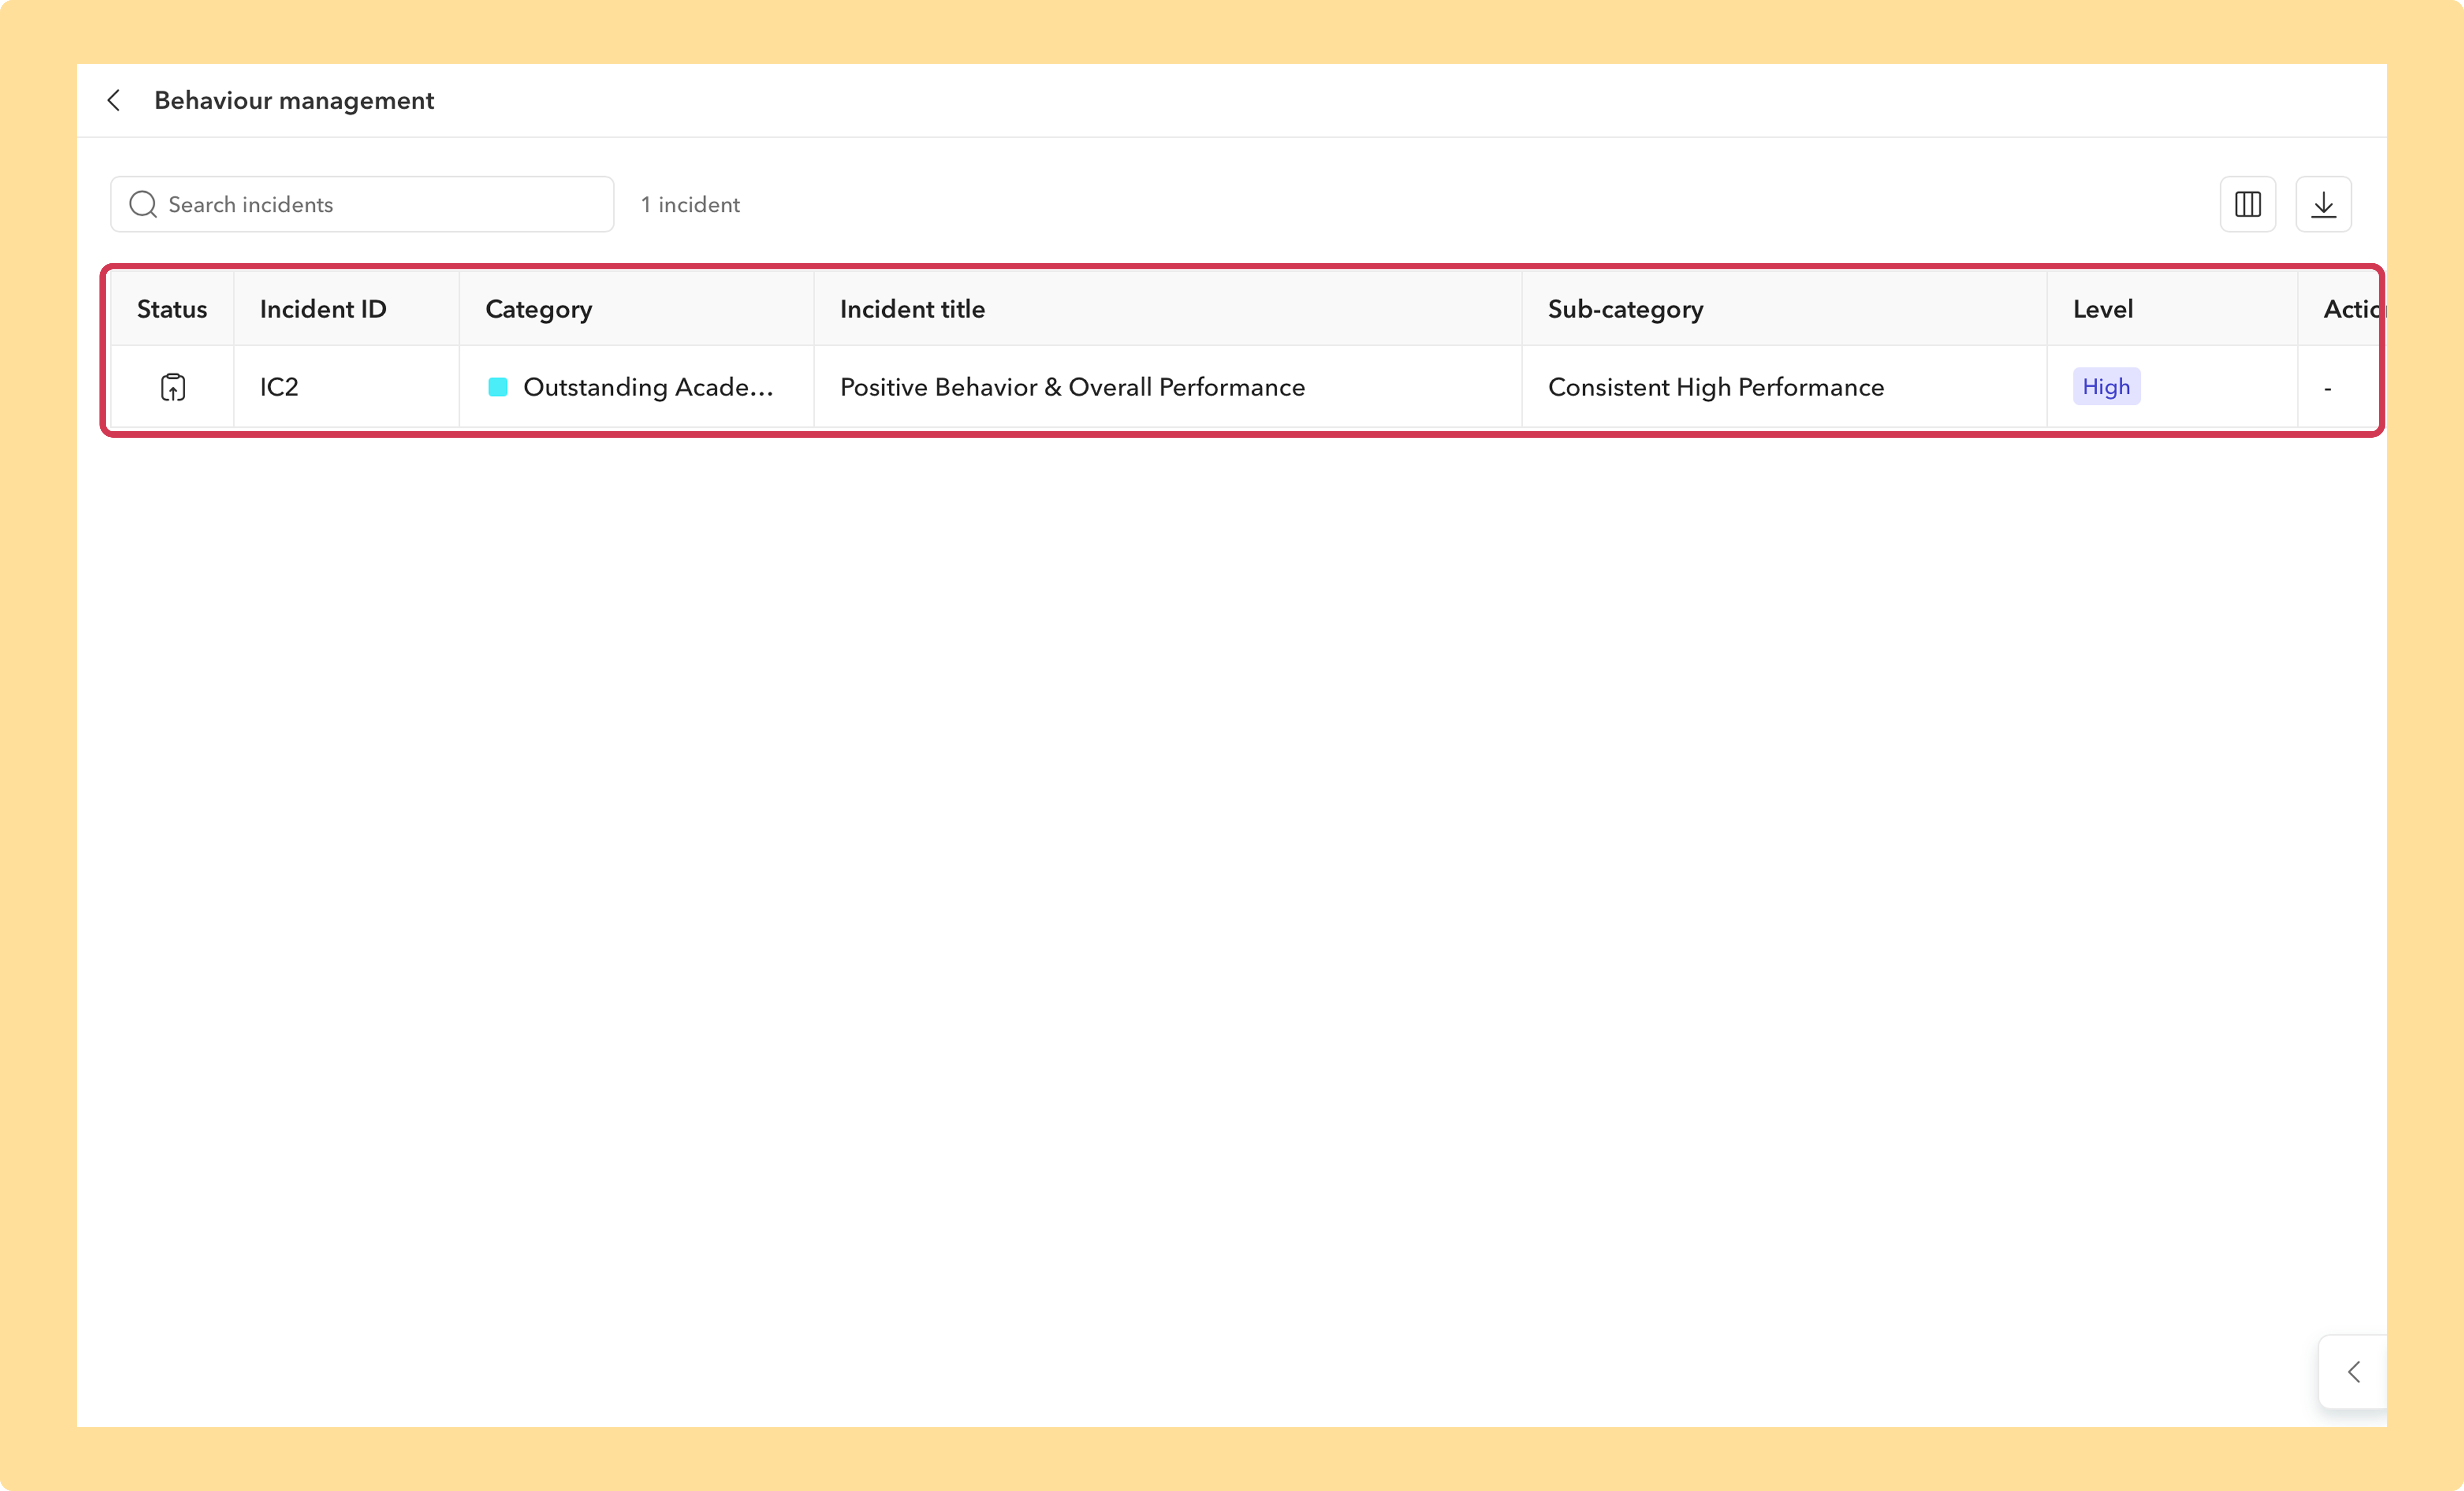Go back from Behaviour management page
Viewport: 2464px width, 1491px height.
[x=114, y=100]
